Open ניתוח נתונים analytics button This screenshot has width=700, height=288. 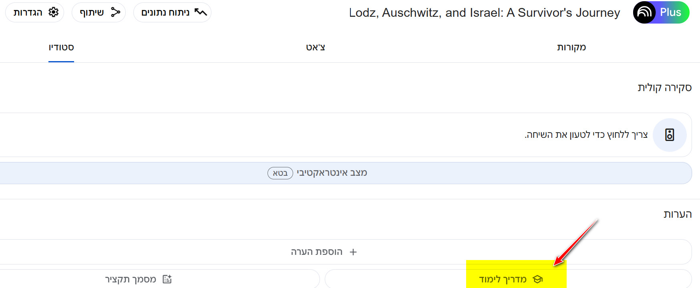(172, 12)
